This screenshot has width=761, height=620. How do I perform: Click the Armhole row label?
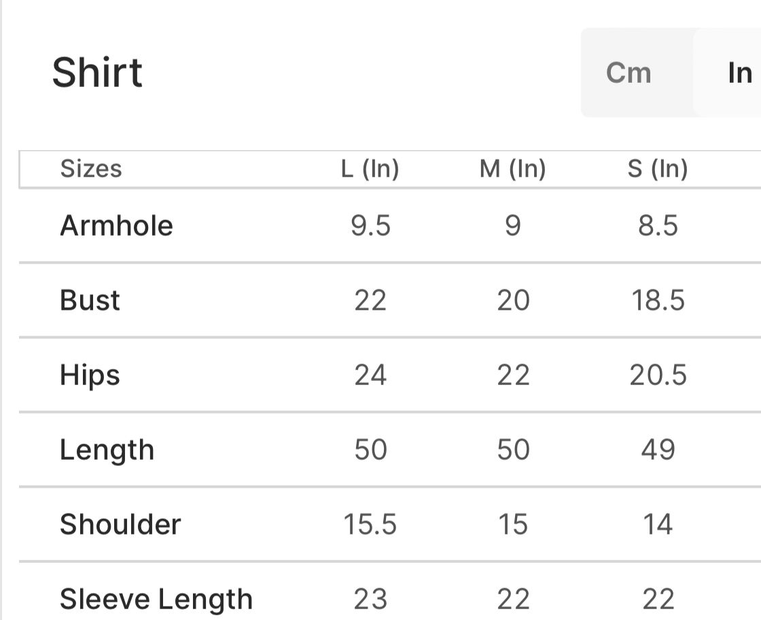[x=116, y=225]
